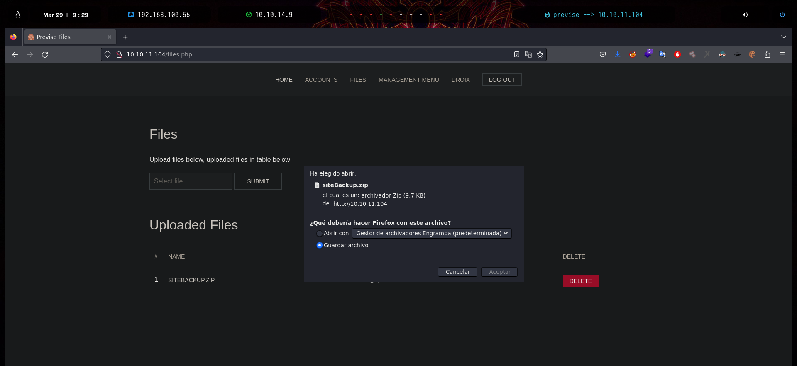The width and height of the screenshot is (797, 366).
Task: Open the Firefox hamburger application menu
Action: [782, 54]
